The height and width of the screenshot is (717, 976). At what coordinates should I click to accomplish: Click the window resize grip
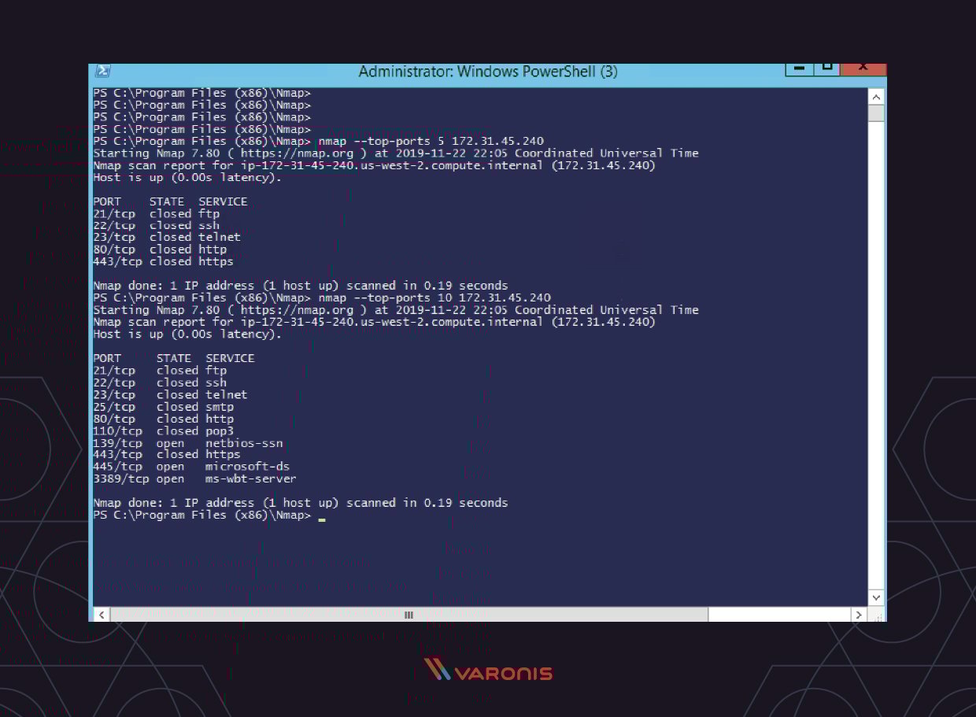click(876, 617)
